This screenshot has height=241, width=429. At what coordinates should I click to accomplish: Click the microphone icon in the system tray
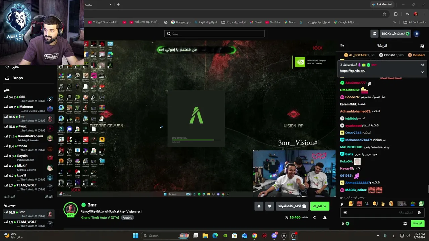coord(385,236)
